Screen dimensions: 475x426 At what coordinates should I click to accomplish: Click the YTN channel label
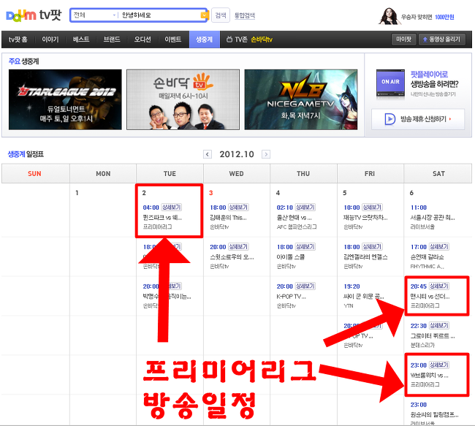click(349, 305)
